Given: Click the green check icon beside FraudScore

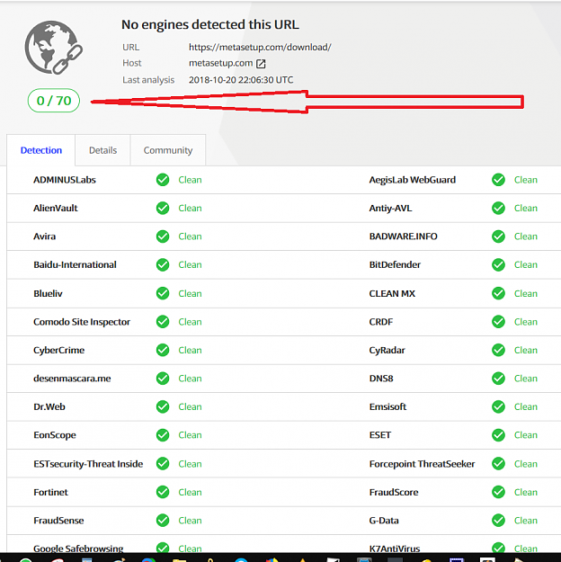Looking at the screenshot, I should pos(498,492).
